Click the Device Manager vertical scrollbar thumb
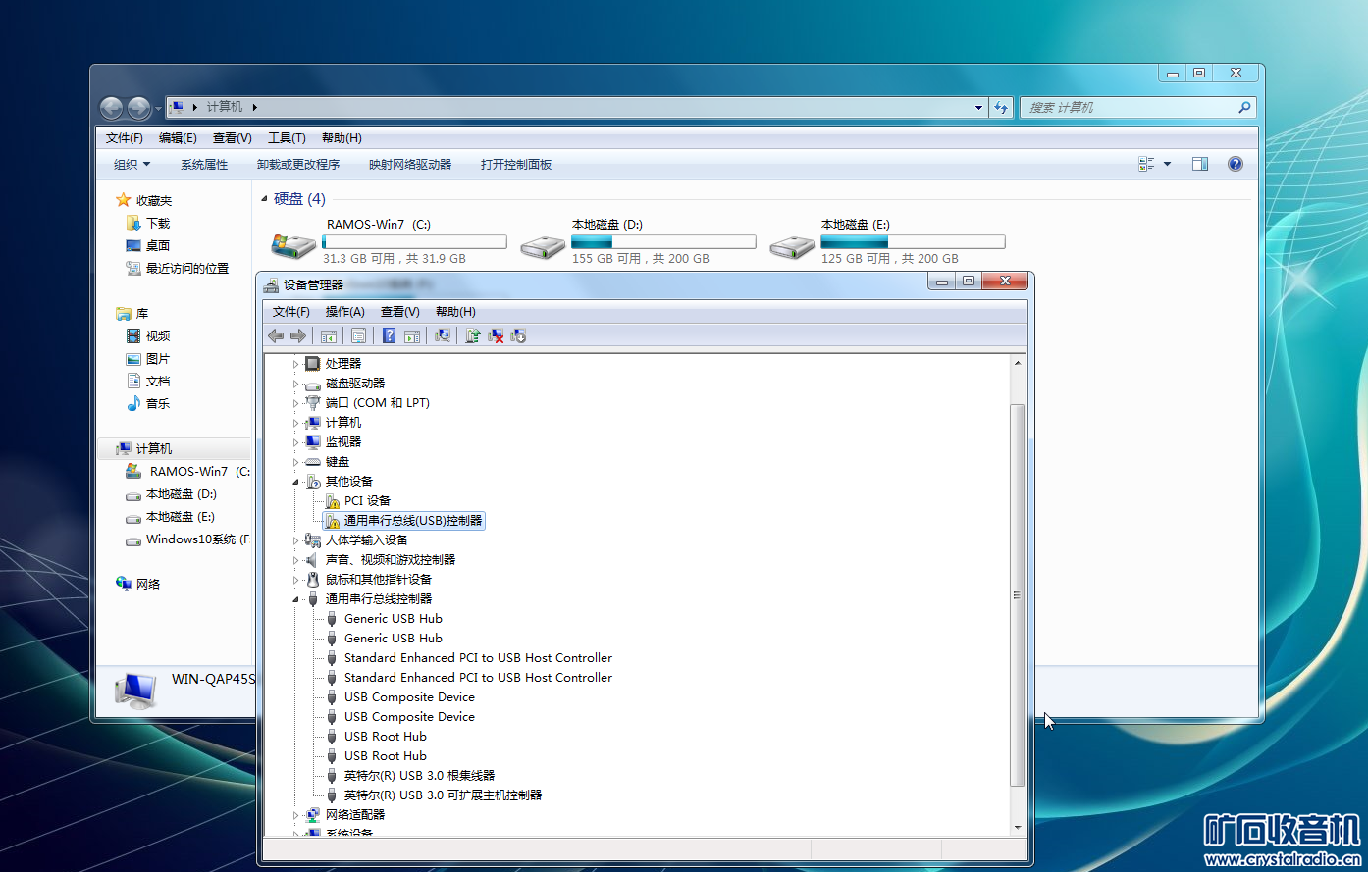The image size is (1368, 872). 1017,594
